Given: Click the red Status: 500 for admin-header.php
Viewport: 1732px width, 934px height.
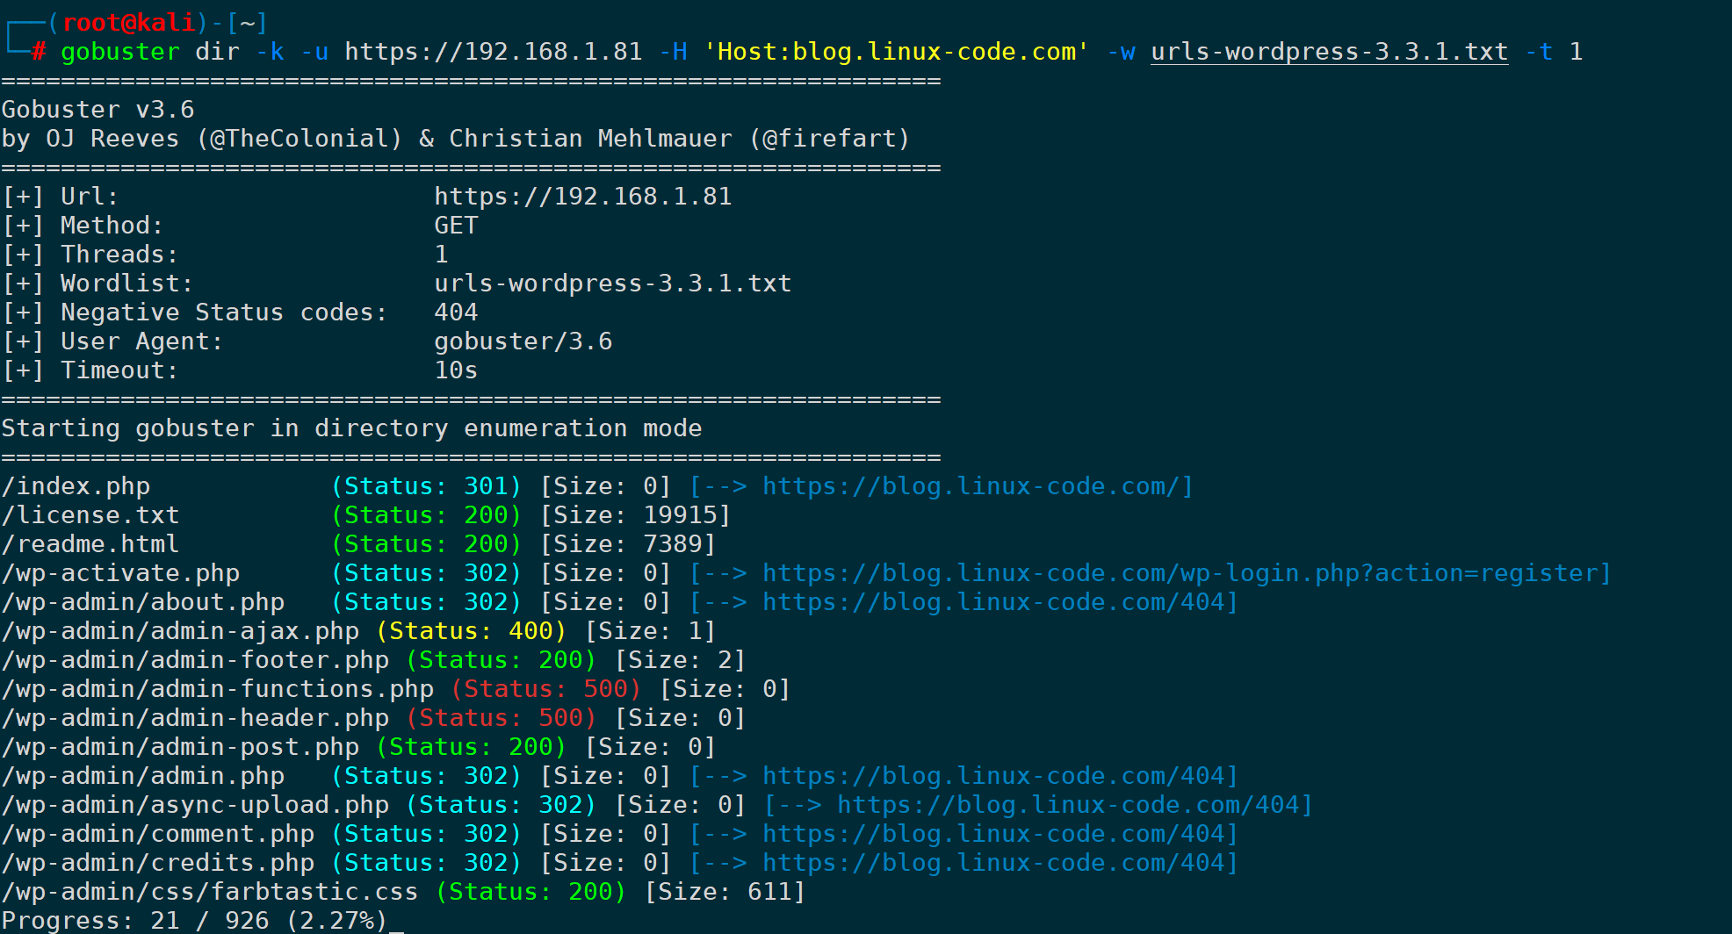Looking at the screenshot, I should coord(502,718).
